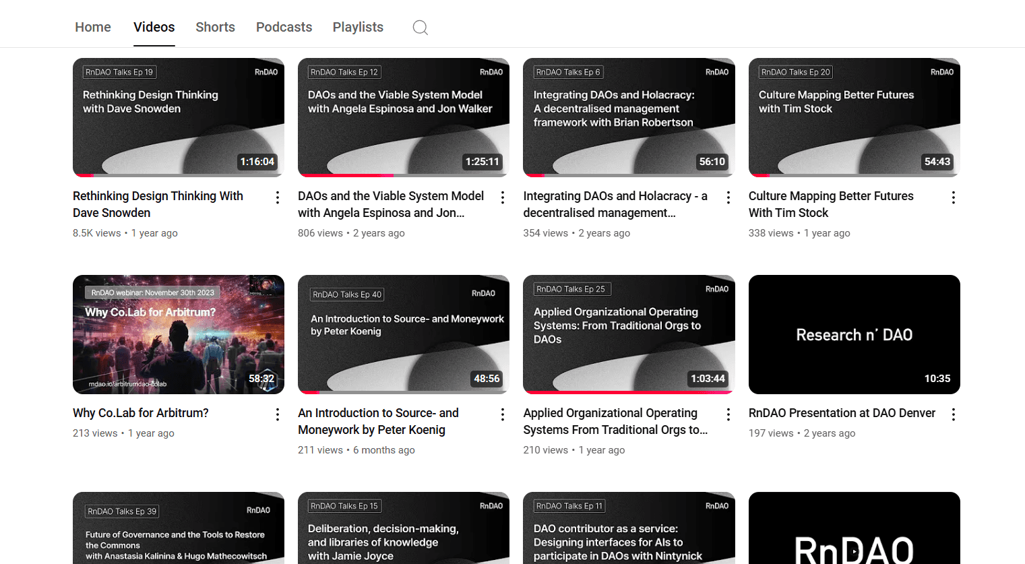Screen dimensions: 1025x564
Task: Click the '213 views • 1 year ago' text
Action: (x=123, y=433)
